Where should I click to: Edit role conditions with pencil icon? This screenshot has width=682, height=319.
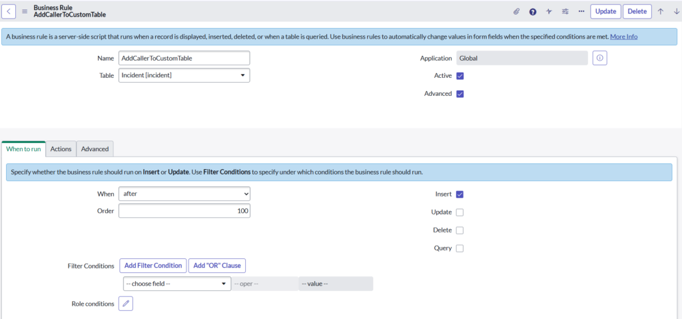pos(126,304)
